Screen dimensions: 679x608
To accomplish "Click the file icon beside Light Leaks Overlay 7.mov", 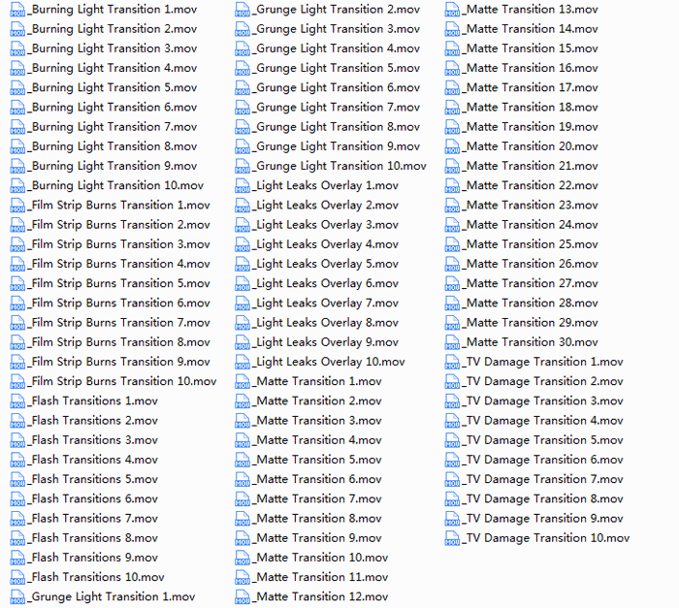I will click(243, 304).
